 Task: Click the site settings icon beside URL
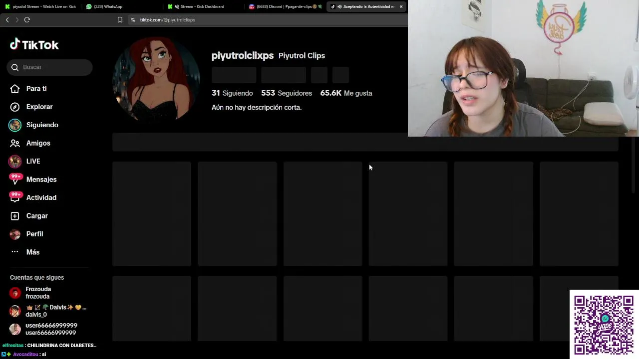pyautogui.click(x=133, y=20)
